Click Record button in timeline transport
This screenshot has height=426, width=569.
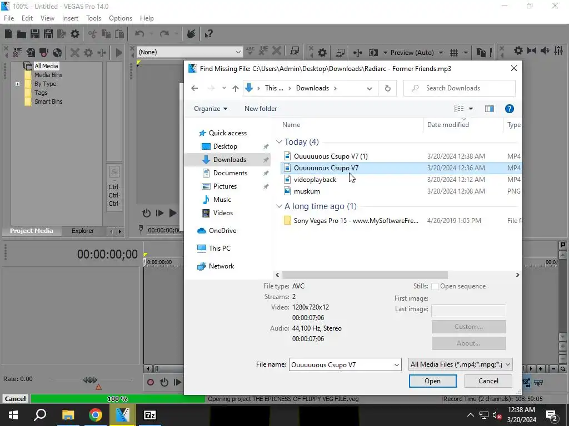click(x=150, y=382)
